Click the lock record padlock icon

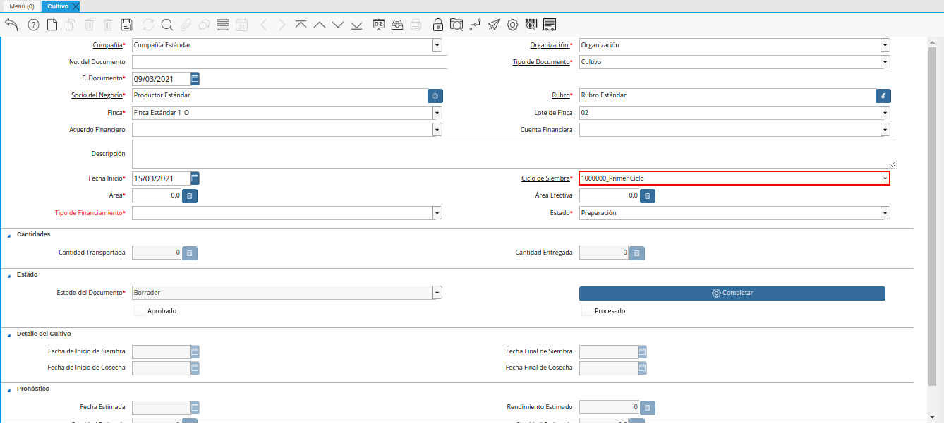[437, 25]
